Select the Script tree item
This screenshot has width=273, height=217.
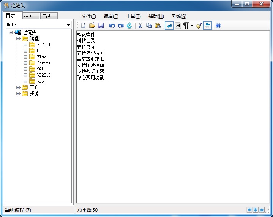44,63
